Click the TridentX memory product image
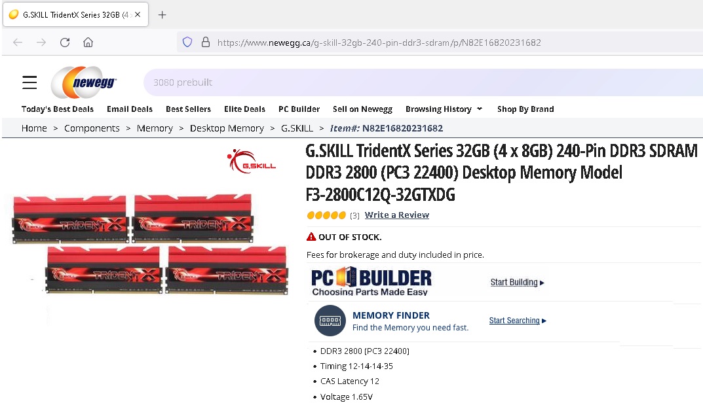 click(150, 244)
